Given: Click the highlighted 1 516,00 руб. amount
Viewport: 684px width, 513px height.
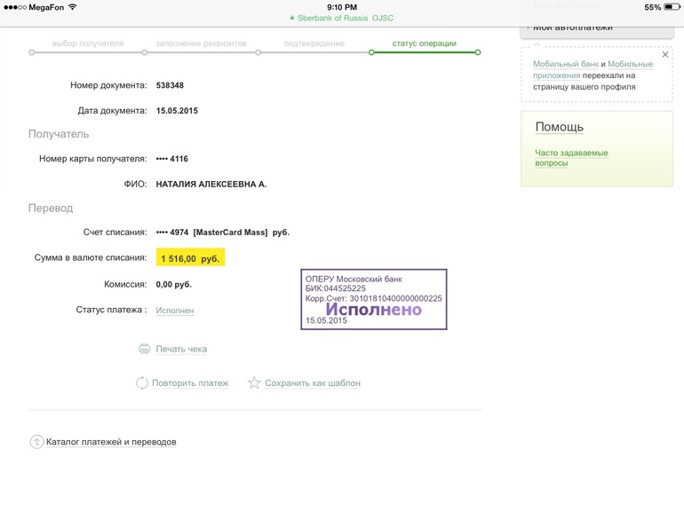Looking at the screenshot, I should [190, 258].
